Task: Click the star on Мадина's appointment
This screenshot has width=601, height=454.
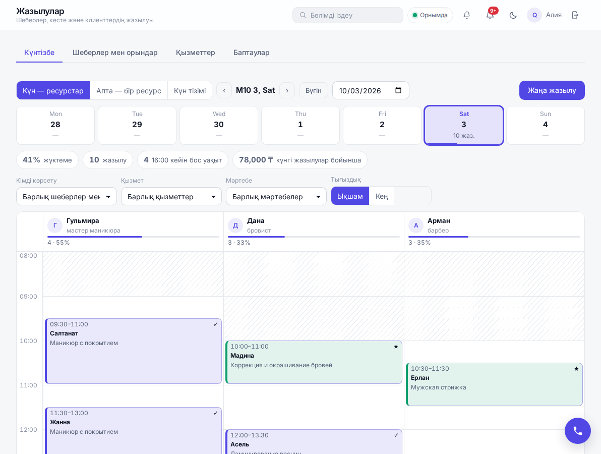Action: coord(396,347)
